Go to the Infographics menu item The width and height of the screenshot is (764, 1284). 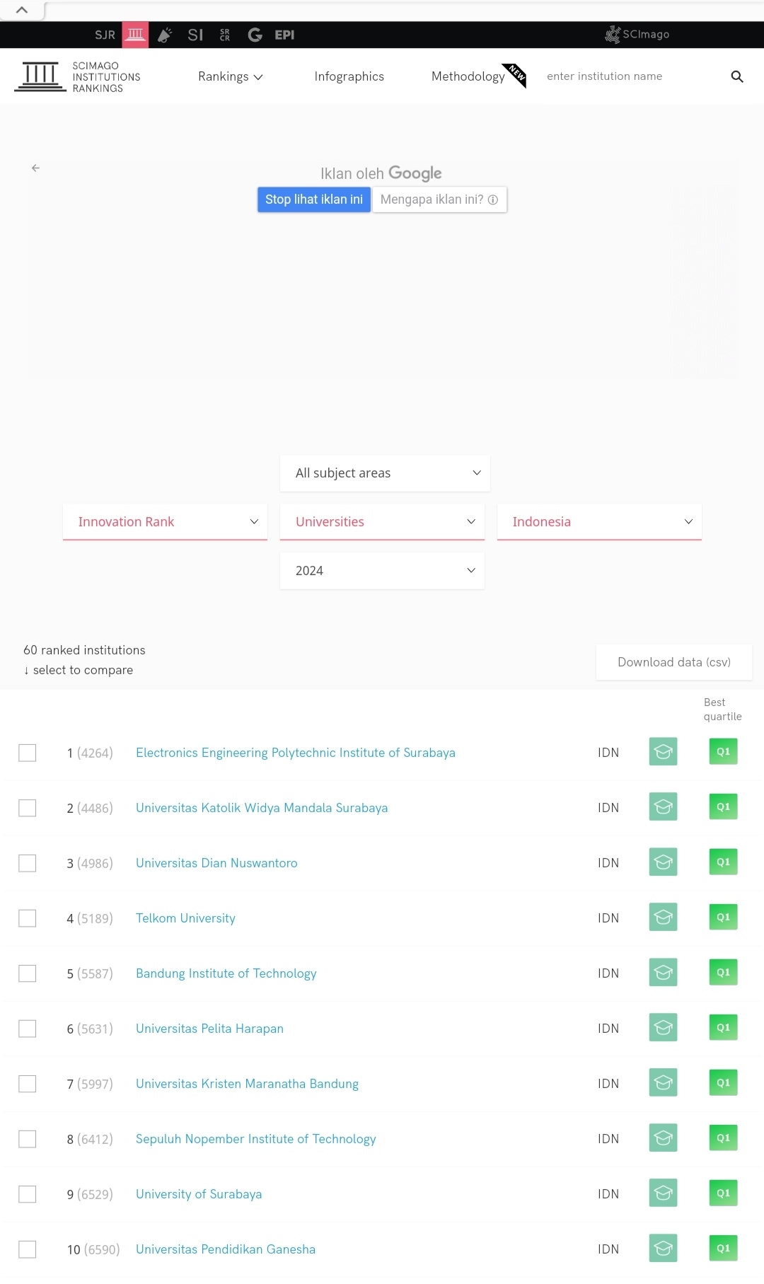tap(349, 76)
